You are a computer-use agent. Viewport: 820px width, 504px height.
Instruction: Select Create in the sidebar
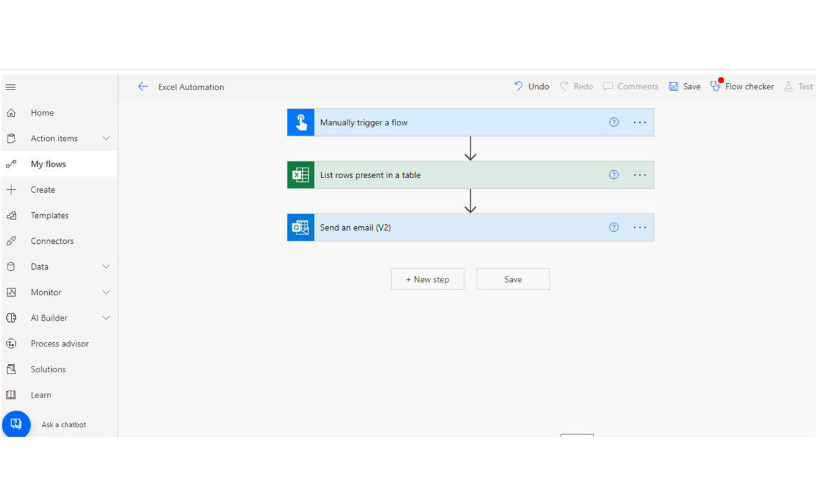pos(59,190)
